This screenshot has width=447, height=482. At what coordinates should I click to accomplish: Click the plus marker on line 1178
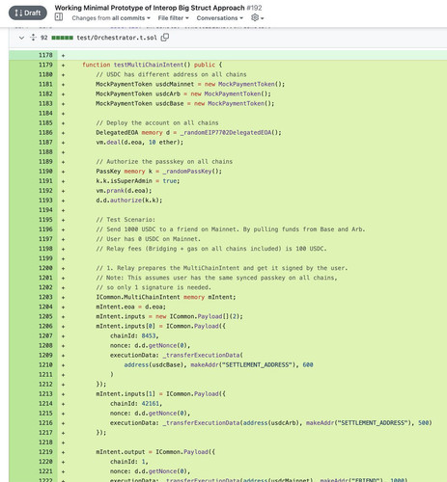coord(63,55)
